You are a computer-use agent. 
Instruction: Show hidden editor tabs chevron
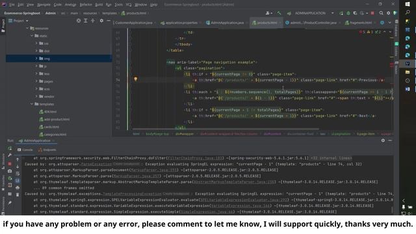(x=389, y=23)
